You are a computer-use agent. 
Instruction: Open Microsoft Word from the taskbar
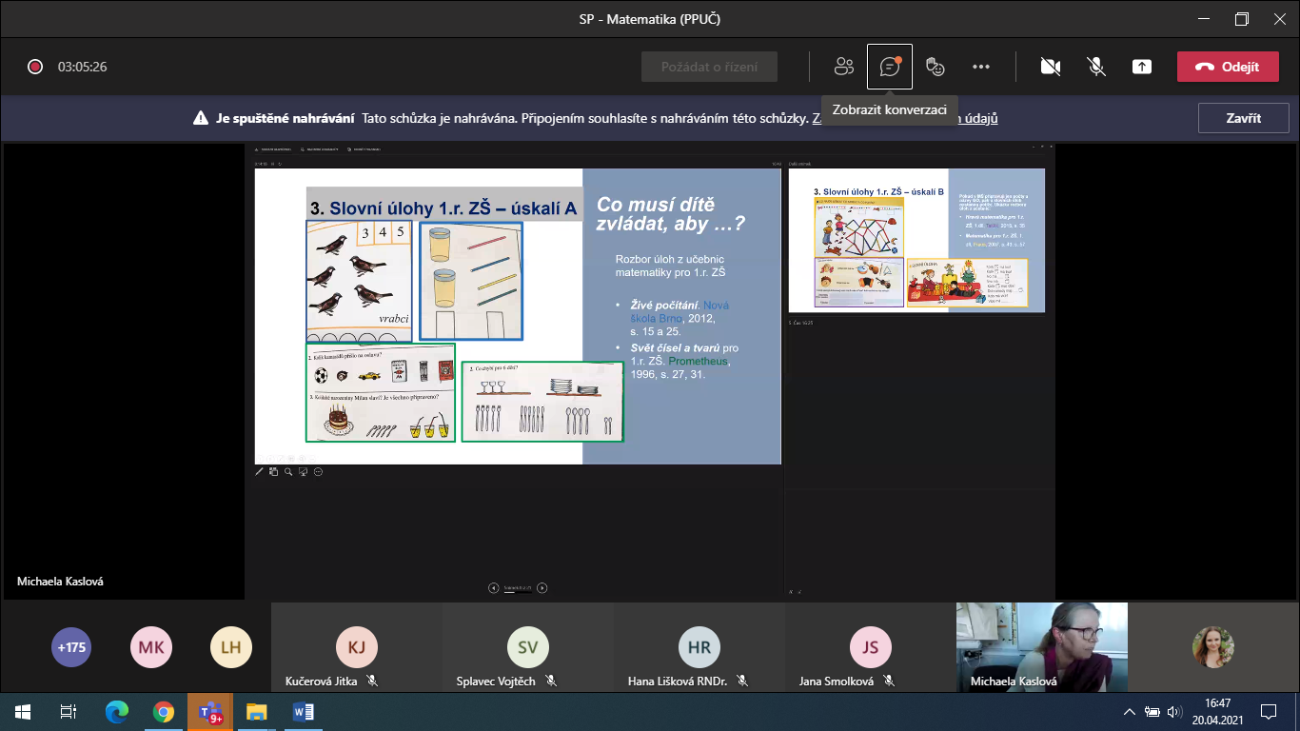point(304,711)
